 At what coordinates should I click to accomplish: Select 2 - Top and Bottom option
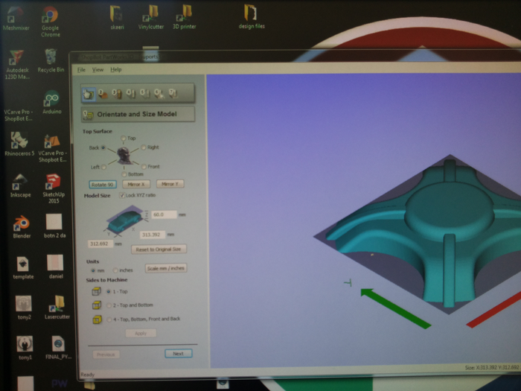pyautogui.click(x=109, y=305)
